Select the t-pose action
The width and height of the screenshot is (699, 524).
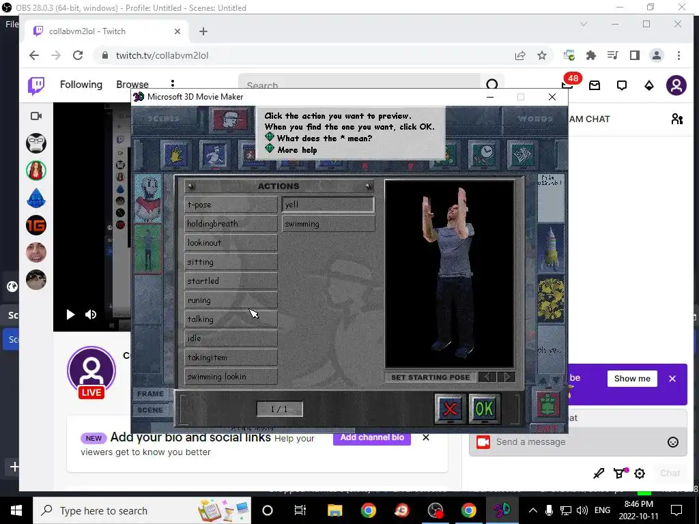tap(231, 205)
